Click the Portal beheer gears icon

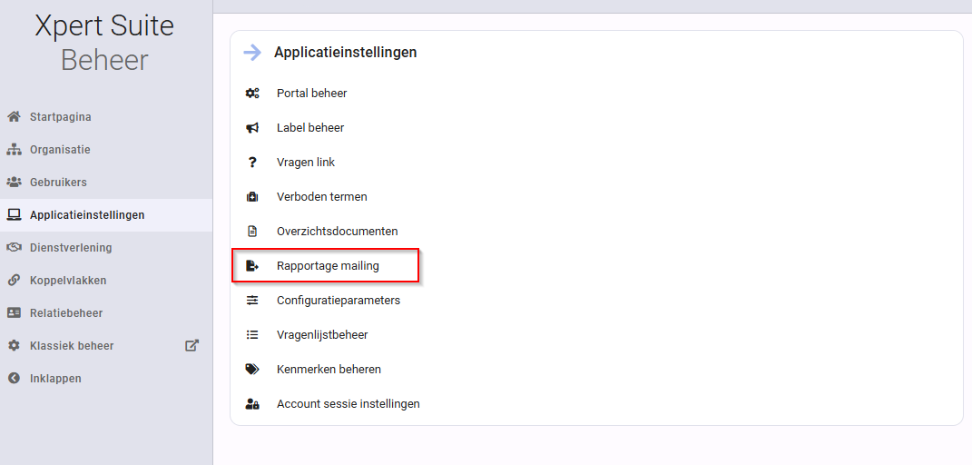click(252, 94)
